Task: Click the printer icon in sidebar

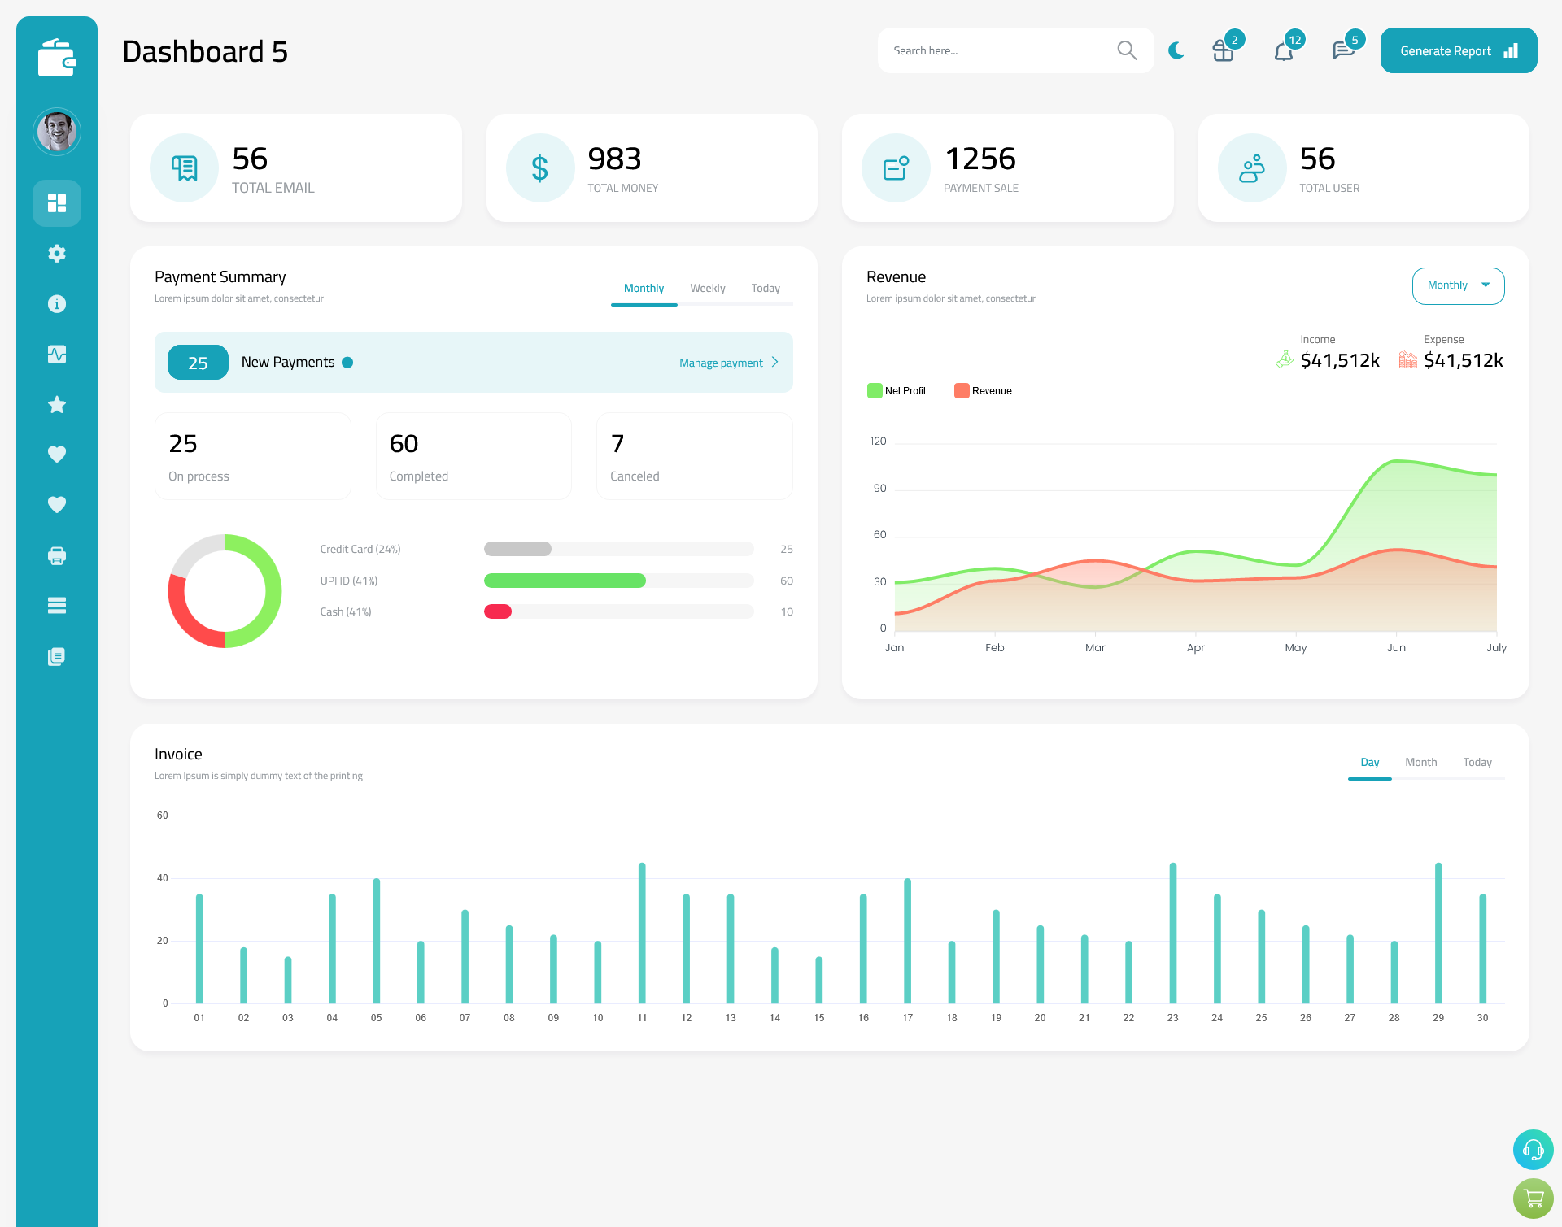Action: point(56,555)
